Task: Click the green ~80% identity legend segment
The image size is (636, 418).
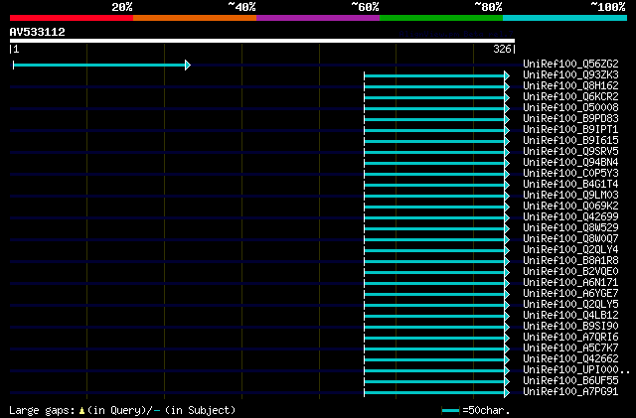Action: 441,18
